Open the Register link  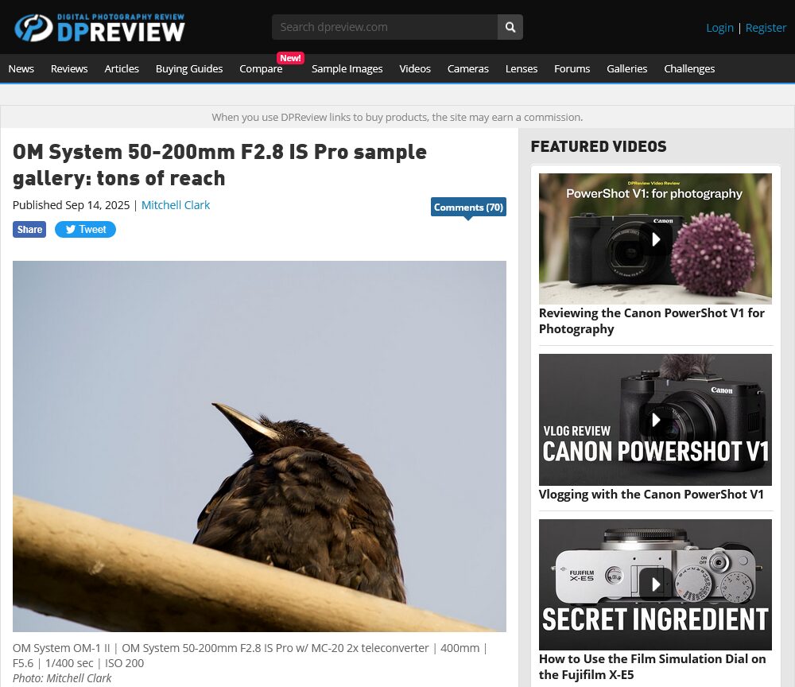coord(766,28)
